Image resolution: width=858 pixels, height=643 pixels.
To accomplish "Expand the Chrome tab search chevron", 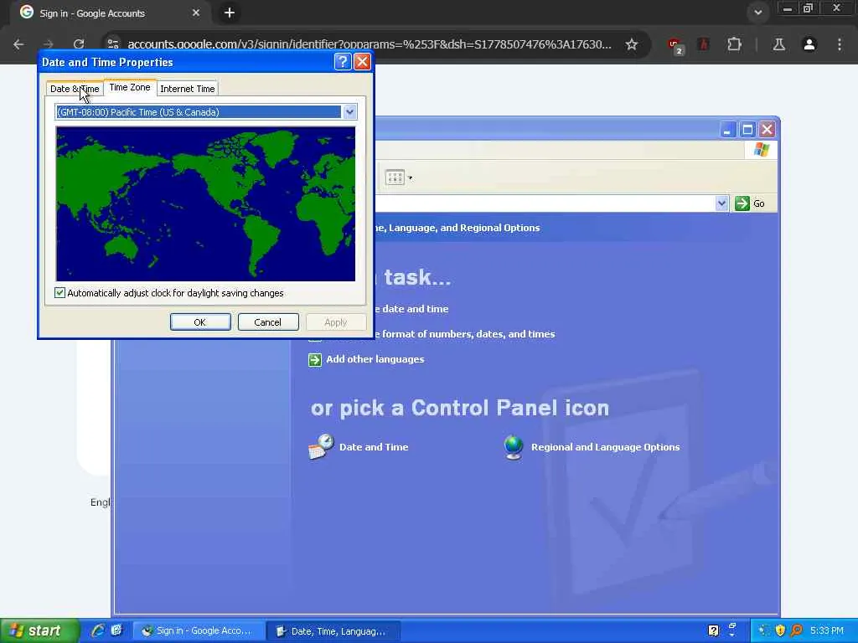I will click(757, 13).
